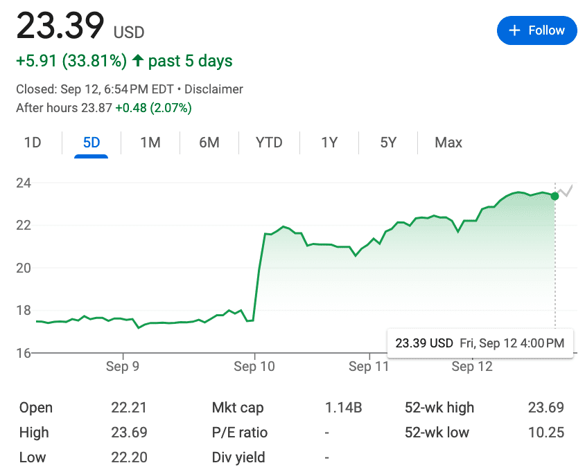
Task: Click the Sep 10 date axis label
Action: coord(254,367)
